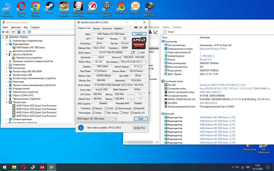This screenshot has width=274, height=171.
Task: Click the Отчёт report icon in AIDA64
Action: click(164, 32)
